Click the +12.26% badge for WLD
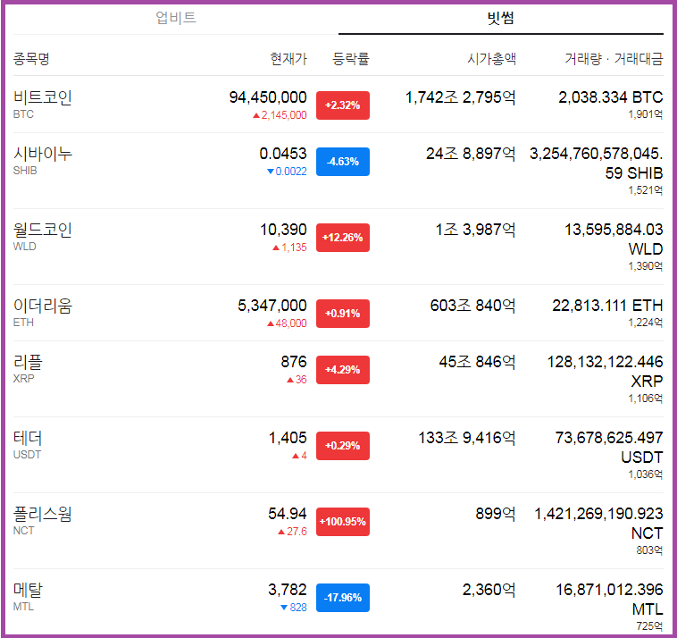This screenshot has width=677, height=638. tap(343, 238)
